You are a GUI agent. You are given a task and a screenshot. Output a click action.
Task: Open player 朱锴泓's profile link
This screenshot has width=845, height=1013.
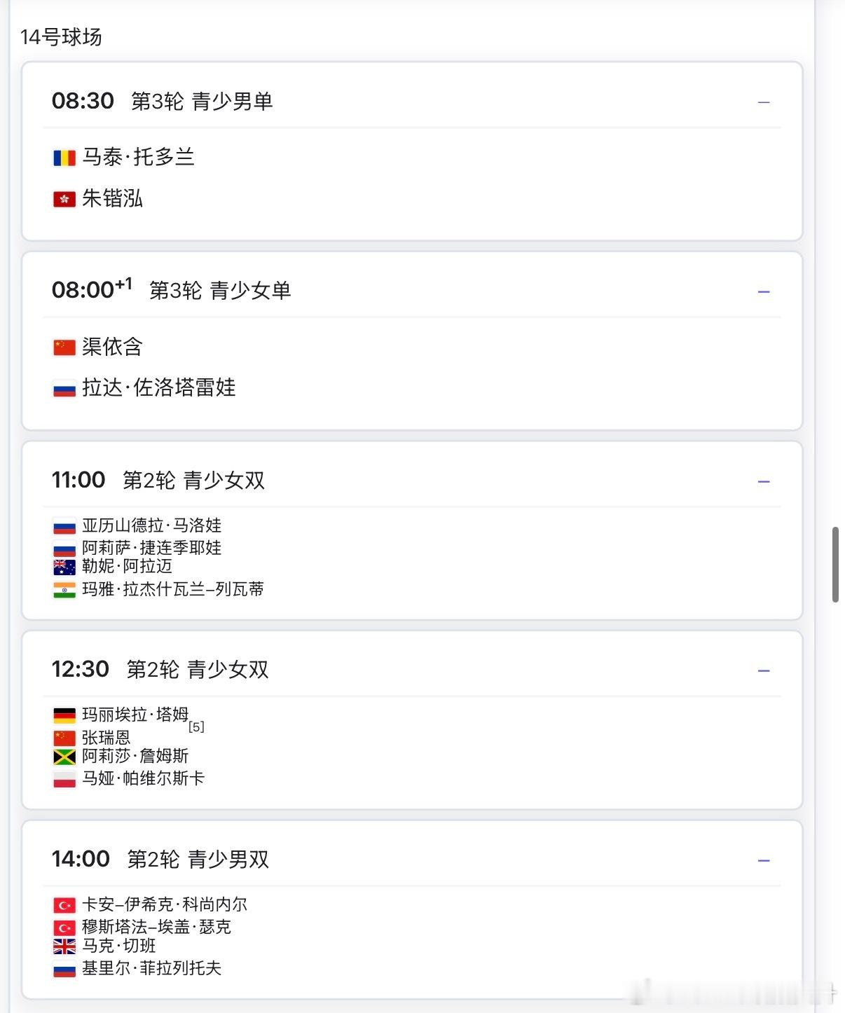(112, 199)
